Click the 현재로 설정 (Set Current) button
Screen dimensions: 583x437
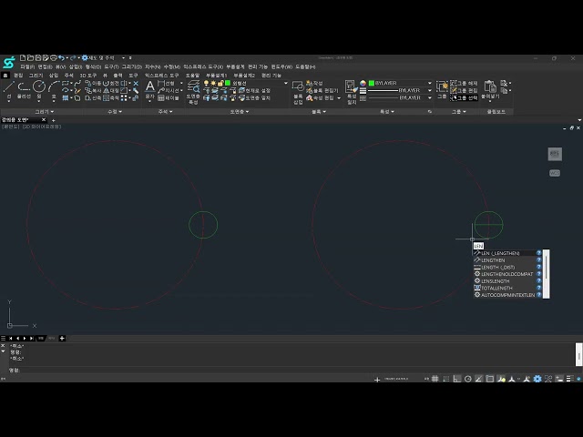[255, 90]
